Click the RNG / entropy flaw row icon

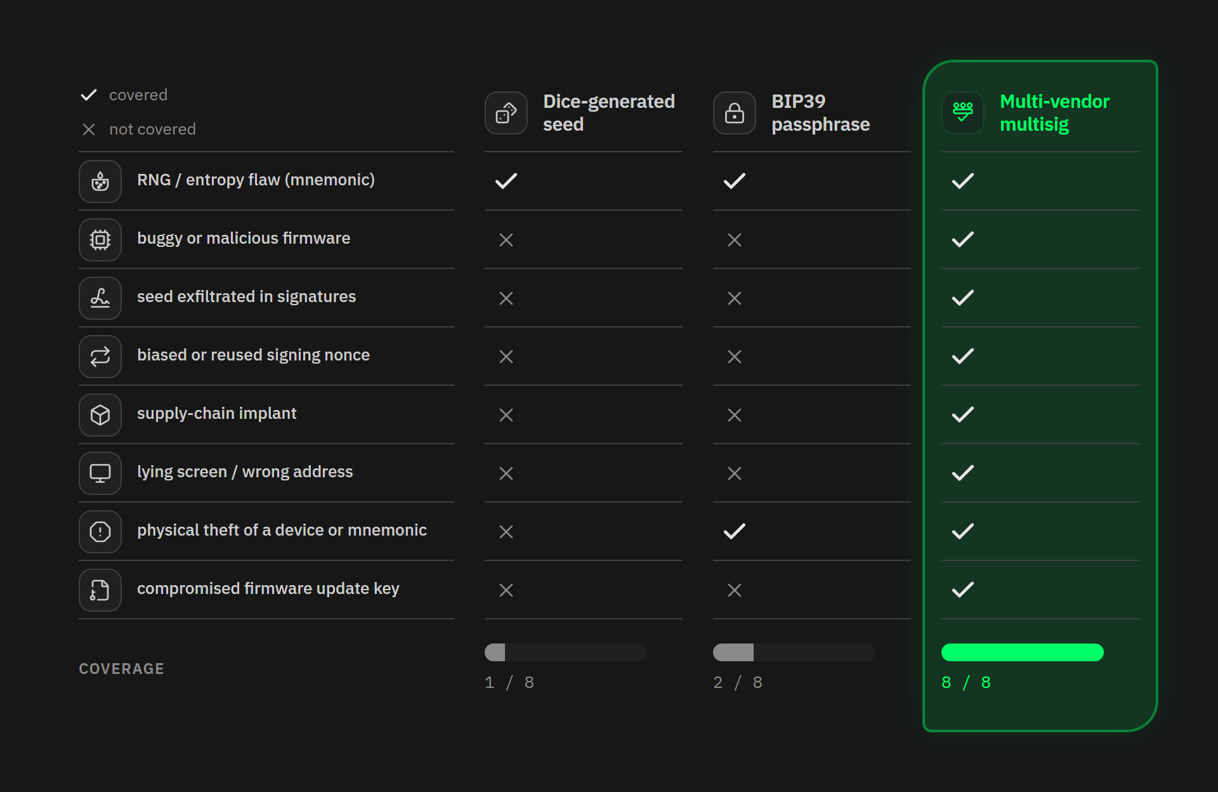(100, 181)
